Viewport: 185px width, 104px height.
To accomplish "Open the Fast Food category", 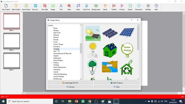I will [57, 33].
